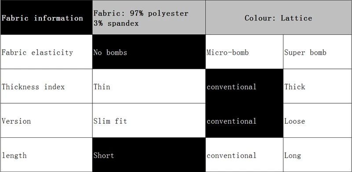This screenshot has width=352, height=172.
Task: Select the 'Fabric elasticity' row label
Action: point(46,52)
